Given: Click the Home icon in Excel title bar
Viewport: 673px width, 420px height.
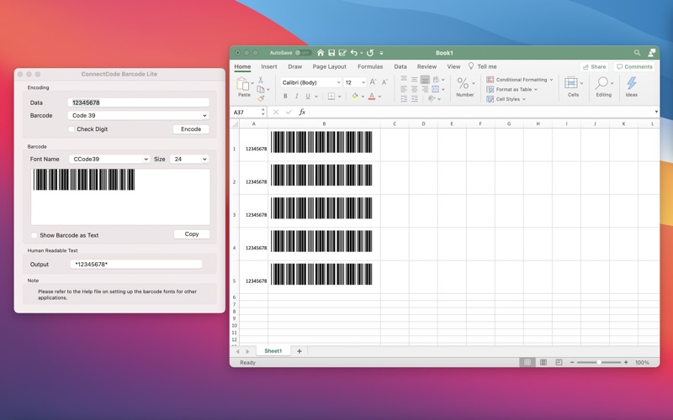Looking at the screenshot, I should (x=321, y=53).
